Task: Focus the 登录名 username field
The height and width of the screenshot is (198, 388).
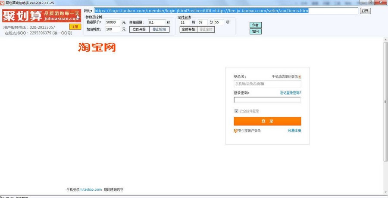Action: [x=267, y=84]
